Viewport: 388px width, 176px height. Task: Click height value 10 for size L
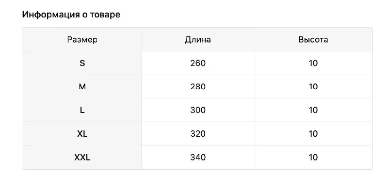click(313, 110)
